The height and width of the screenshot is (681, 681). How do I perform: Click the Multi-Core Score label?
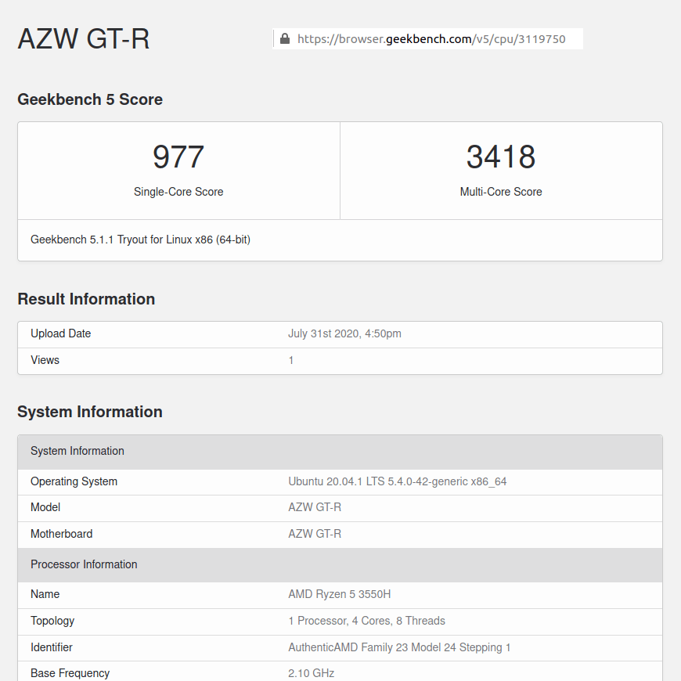[501, 192]
